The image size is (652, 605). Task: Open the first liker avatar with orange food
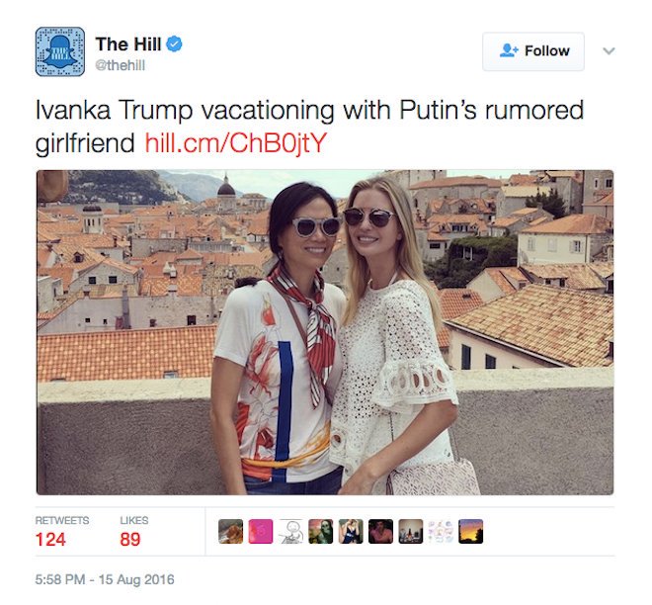[231, 531]
